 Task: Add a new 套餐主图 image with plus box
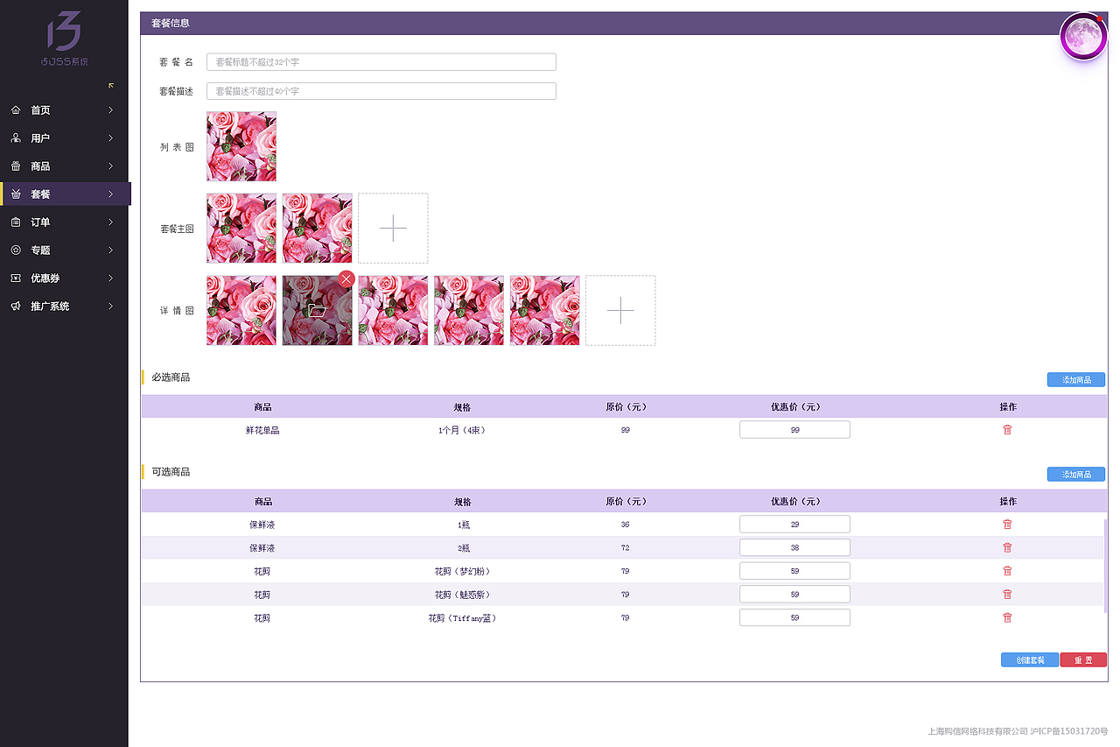point(393,228)
